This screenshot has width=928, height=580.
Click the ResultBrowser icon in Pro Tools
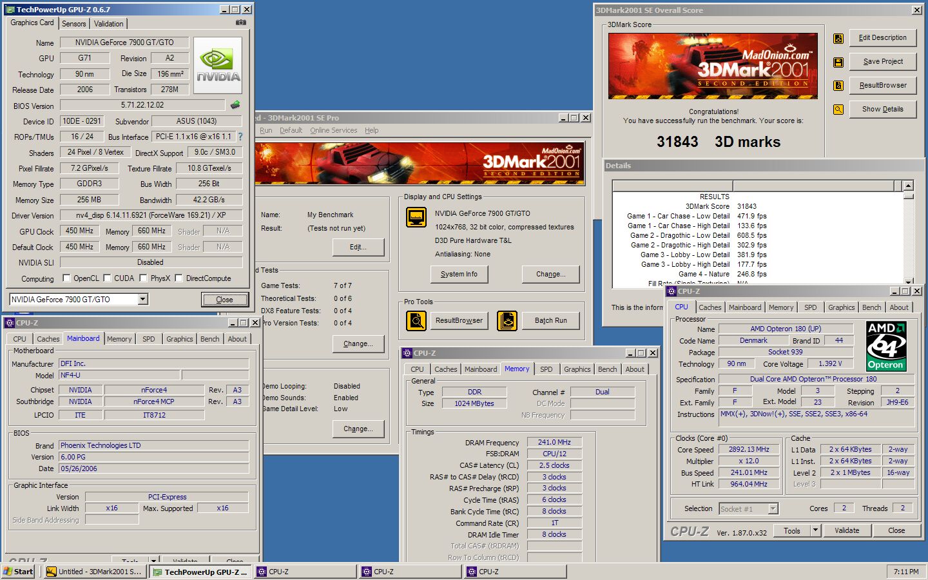(x=416, y=320)
